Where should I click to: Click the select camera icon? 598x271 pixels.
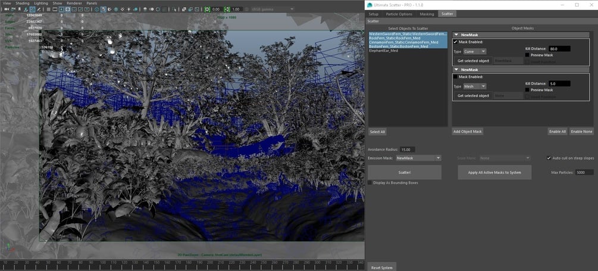[x=5, y=10]
